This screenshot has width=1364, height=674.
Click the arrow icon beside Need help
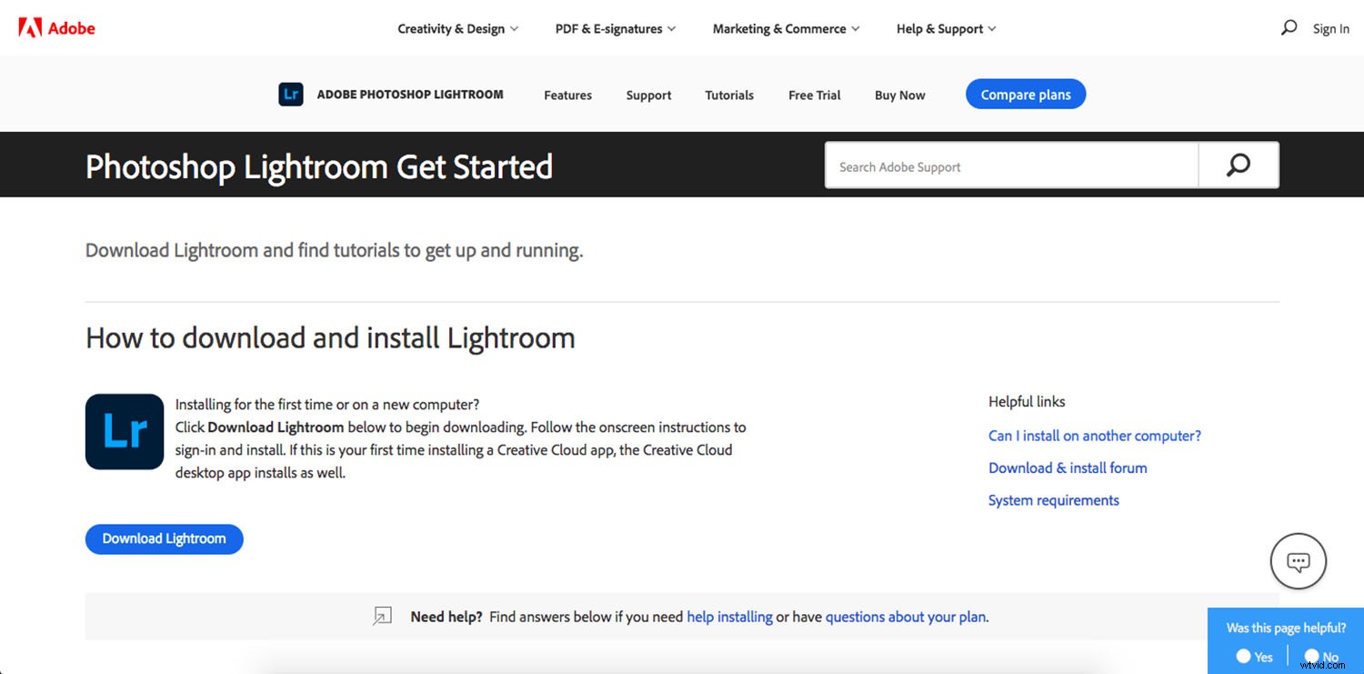[383, 617]
